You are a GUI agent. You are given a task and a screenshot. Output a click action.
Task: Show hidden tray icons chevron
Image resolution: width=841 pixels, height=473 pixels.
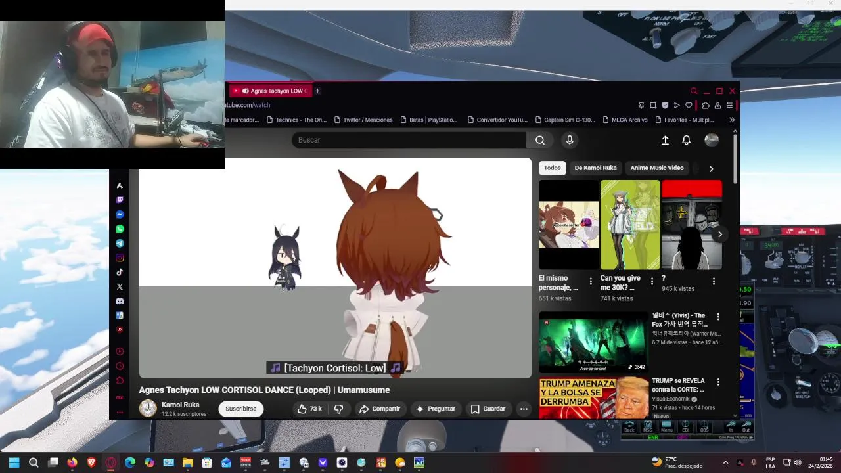click(725, 462)
